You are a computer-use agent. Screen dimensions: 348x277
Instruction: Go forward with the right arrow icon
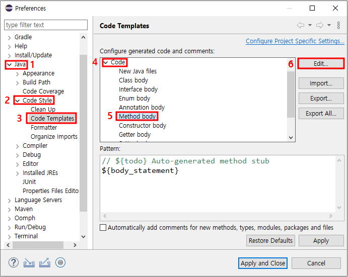tap(320, 25)
